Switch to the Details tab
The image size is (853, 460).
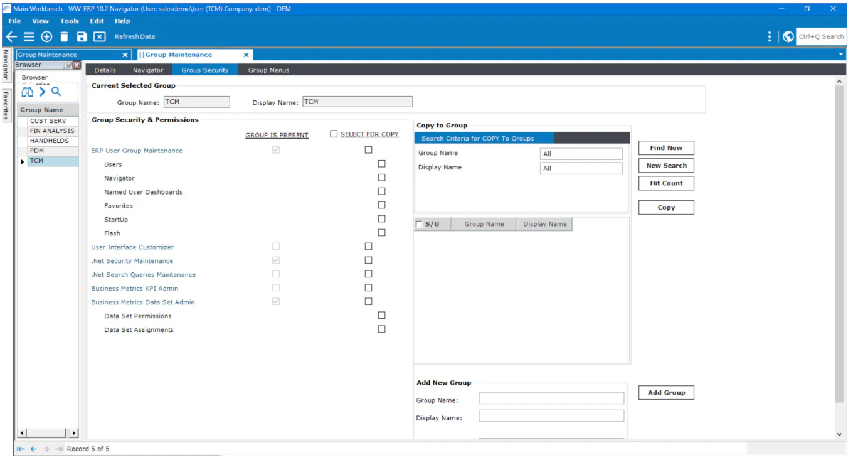coord(105,70)
